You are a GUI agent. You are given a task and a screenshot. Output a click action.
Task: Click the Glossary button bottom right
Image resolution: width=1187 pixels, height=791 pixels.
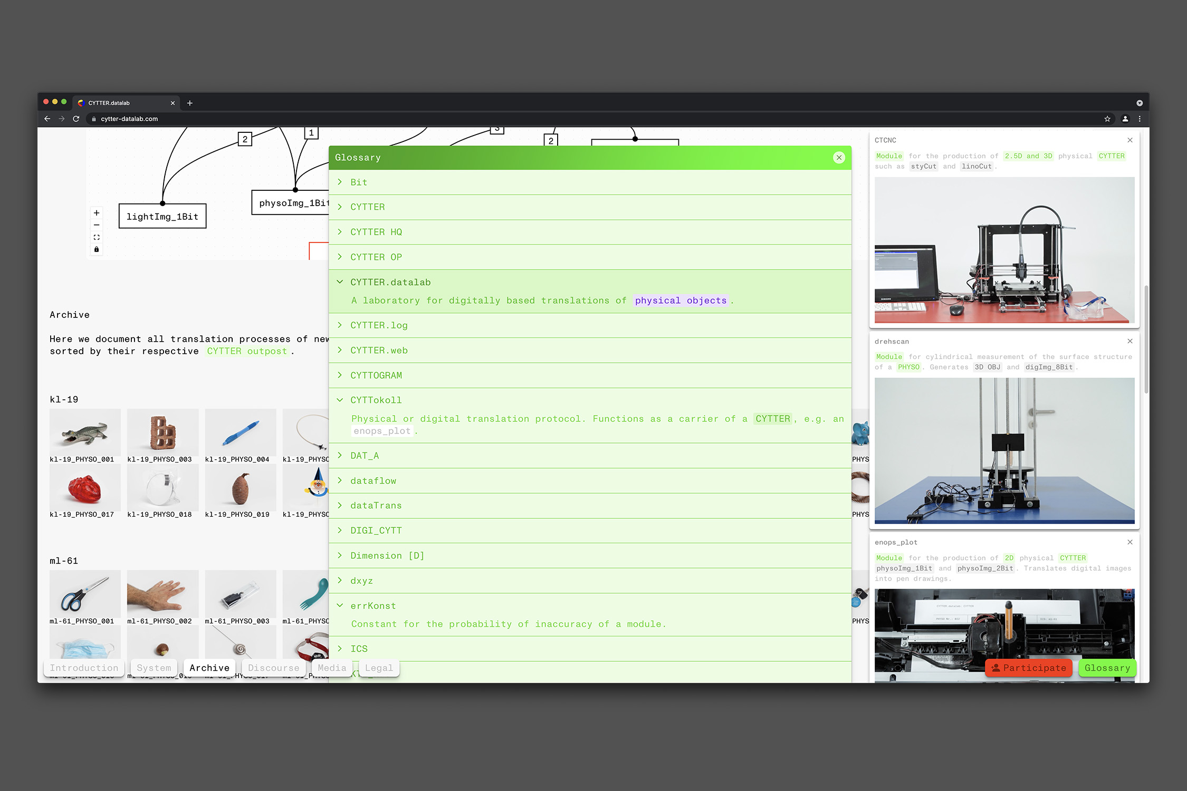[x=1107, y=668]
